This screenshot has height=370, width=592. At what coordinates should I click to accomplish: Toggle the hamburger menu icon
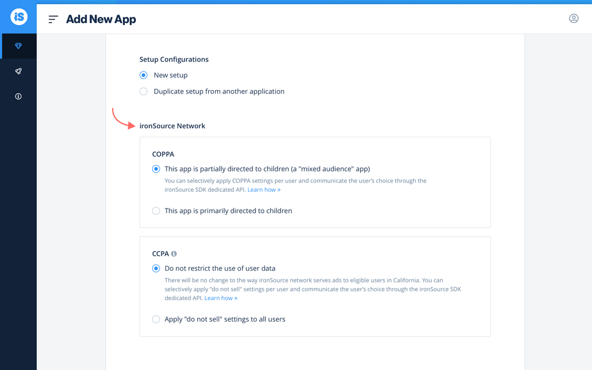click(53, 19)
